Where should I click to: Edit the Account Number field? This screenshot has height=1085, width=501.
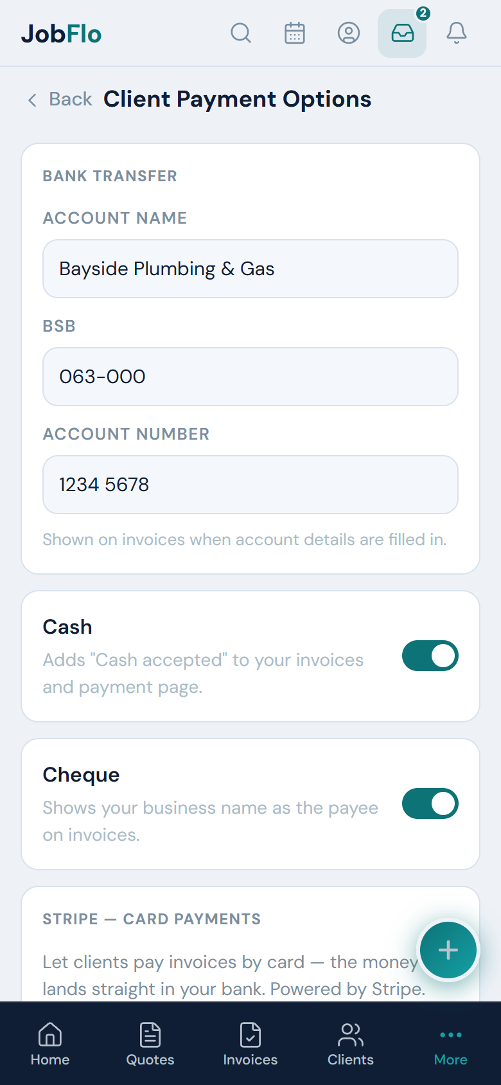click(x=251, y=485)
